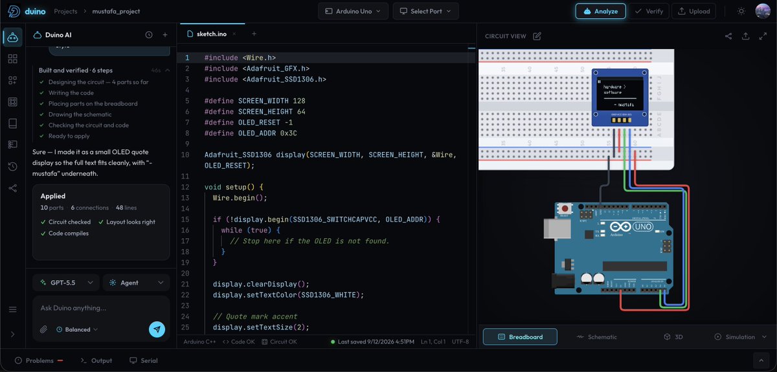Export circuit with the upload arrow icon
777x372 pixels.
(745, 36)
